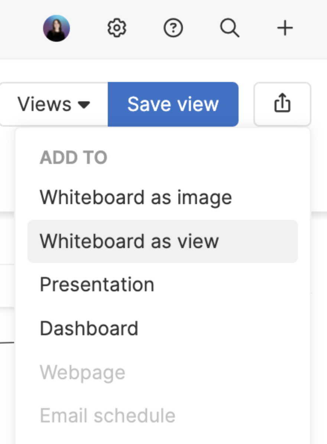Click the ADD TO section header
327x444 pixels.
pyautogui.click(x=74, y=158)
